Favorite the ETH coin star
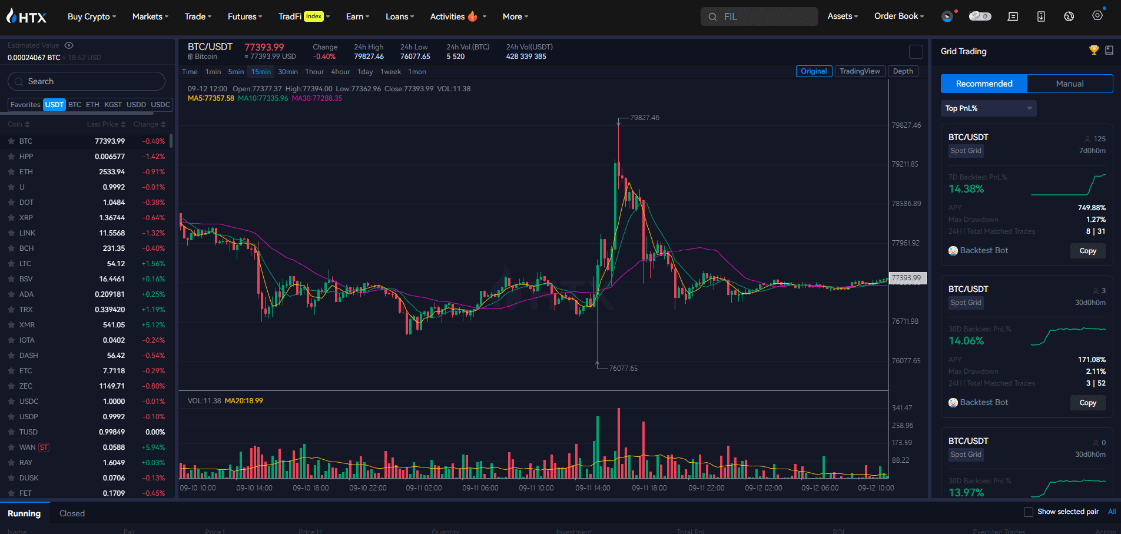 11,172
